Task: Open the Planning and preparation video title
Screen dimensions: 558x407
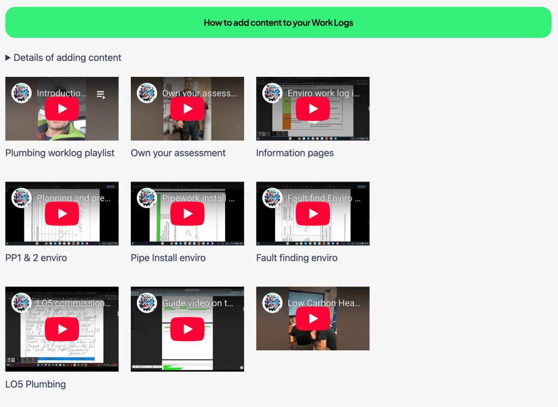Action: point(74,198)
